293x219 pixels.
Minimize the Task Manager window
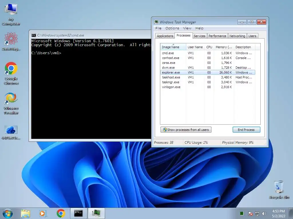242,22
